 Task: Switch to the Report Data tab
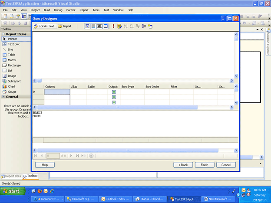coord(11,176)
